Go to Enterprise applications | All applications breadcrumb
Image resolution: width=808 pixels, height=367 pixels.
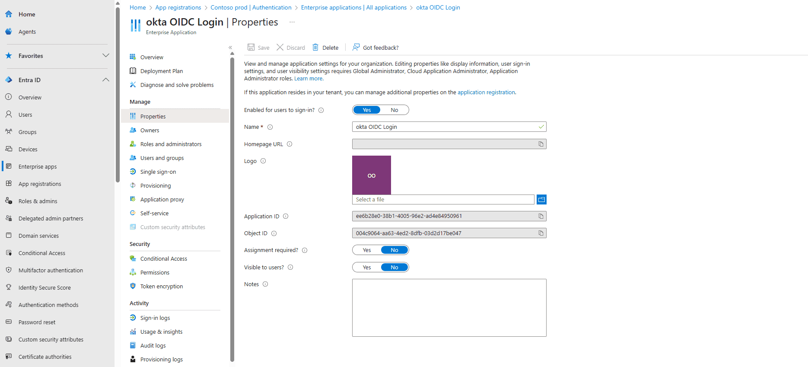coord(354,7)
